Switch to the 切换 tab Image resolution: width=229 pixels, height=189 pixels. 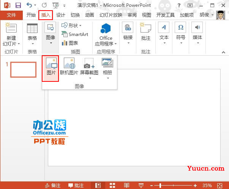pos(75,15)
